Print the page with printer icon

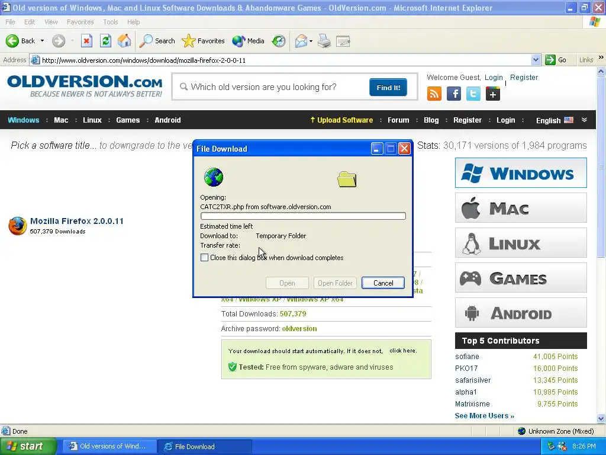[x=324, y=41]
